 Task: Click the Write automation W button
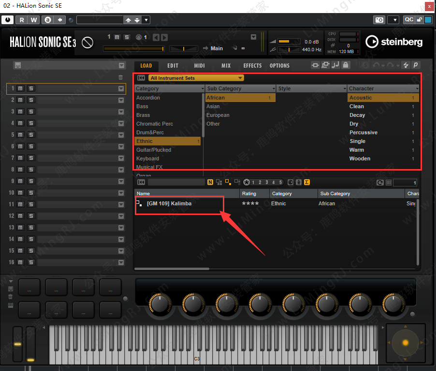pos(34,20)
